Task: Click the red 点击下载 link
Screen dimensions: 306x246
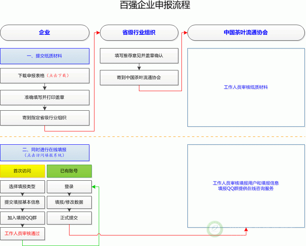Action: point(58,76)
